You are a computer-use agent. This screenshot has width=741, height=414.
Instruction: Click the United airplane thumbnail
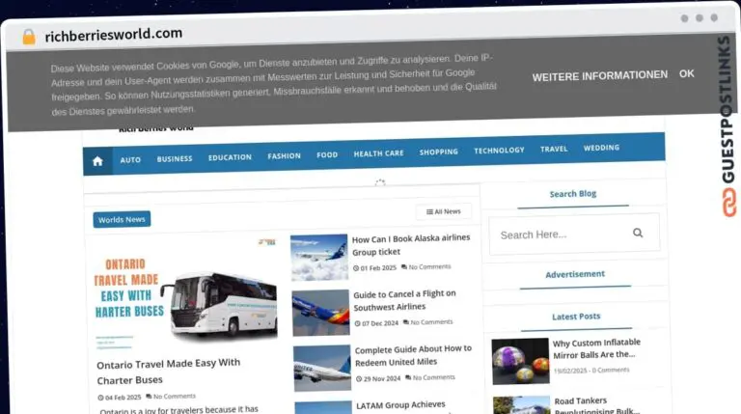322,368
